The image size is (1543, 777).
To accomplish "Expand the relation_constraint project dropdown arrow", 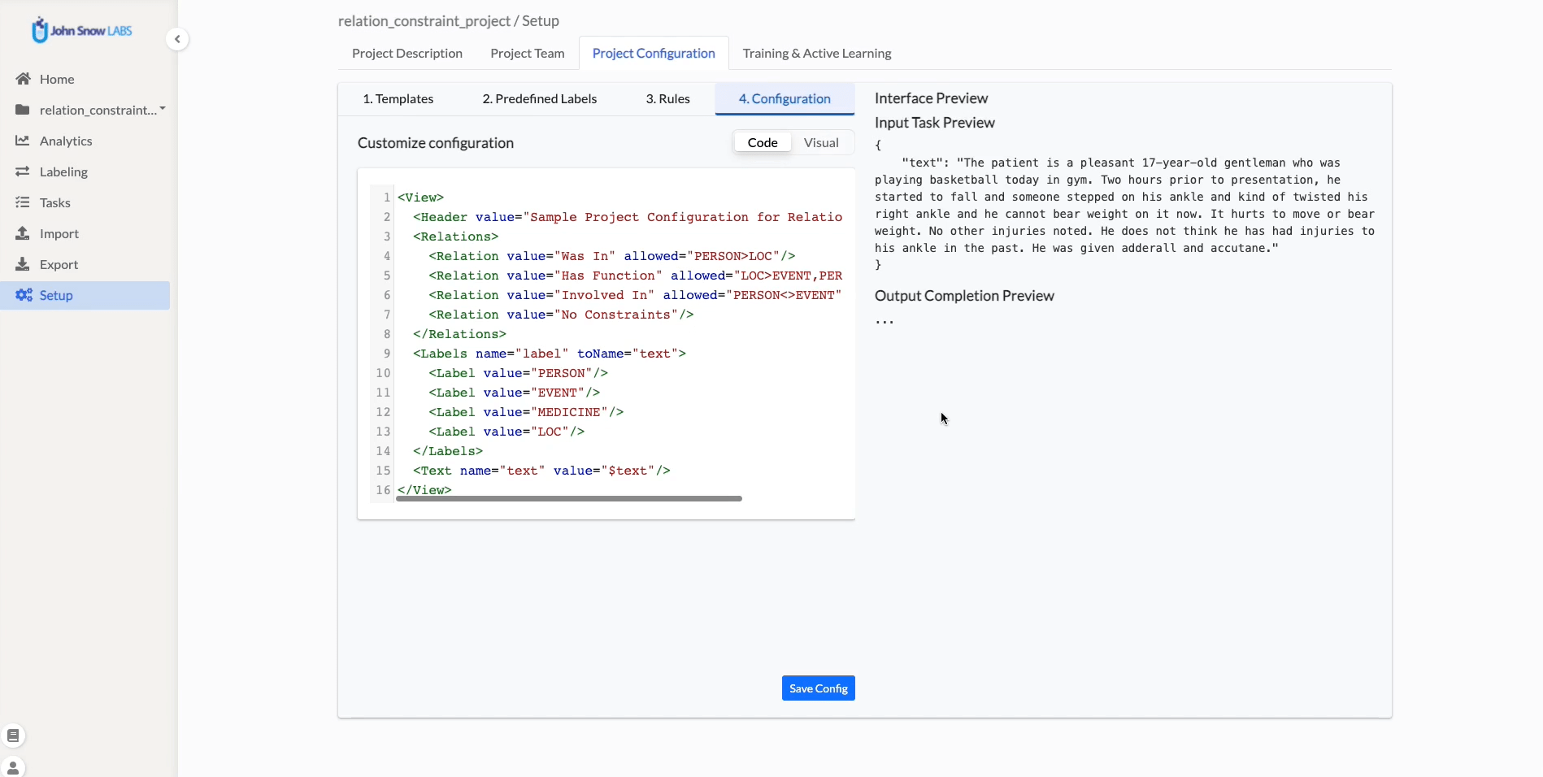I will click(163, 109).
